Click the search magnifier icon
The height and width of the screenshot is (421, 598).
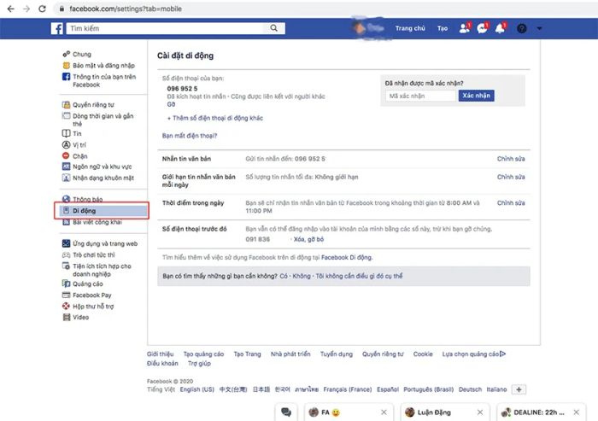[x=274, y=28]
